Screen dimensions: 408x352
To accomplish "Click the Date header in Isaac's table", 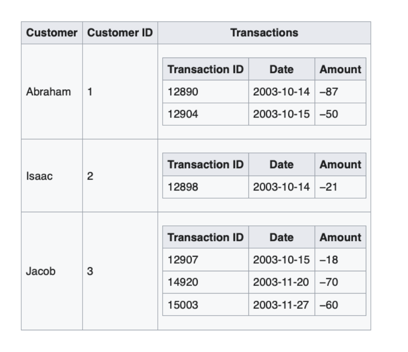I will coord(282,165).
